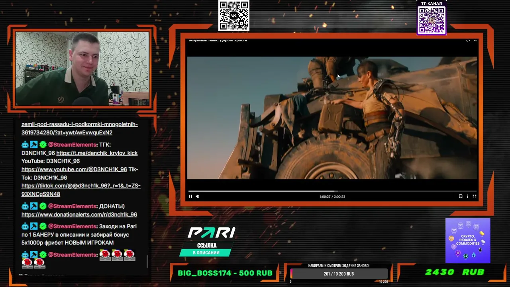
Task: Click the moderator badge on the emote message
Action: click(34, 255)
